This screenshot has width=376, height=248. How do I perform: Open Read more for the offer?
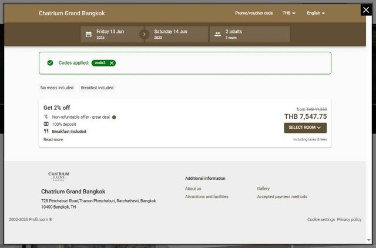[x=53, y=140]
